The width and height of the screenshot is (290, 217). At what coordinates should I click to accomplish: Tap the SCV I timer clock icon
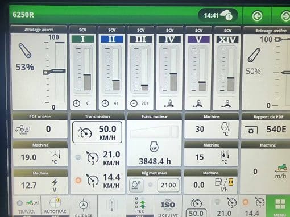(x=77, y=103)
